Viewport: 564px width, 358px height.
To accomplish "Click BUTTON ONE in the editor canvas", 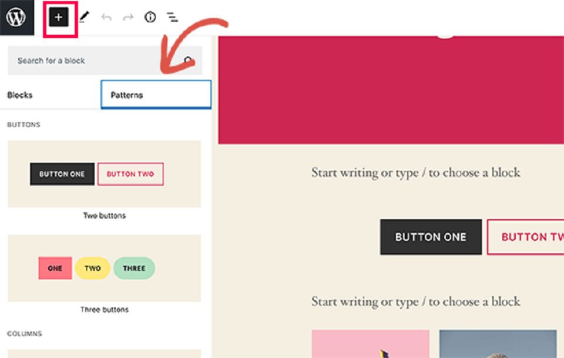I will point(431,237).
